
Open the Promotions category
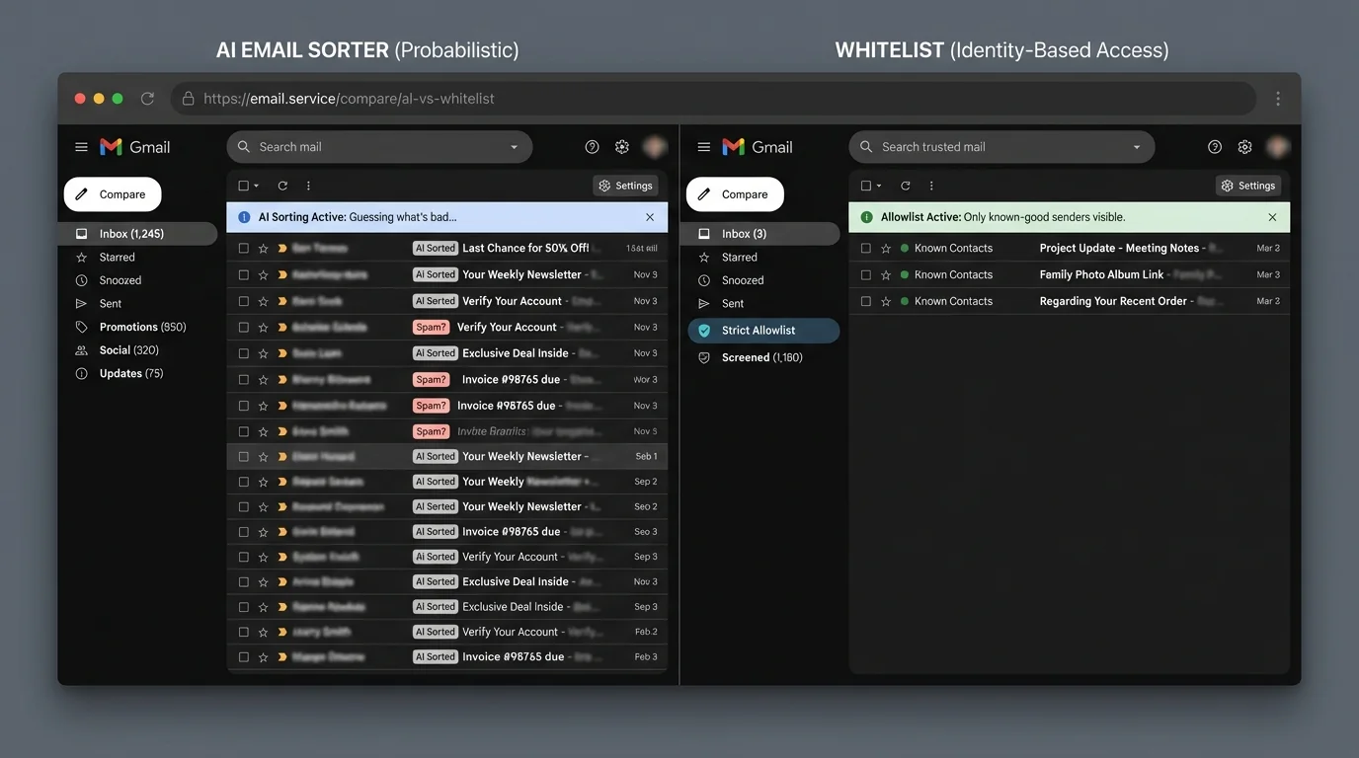click(130, 326)
